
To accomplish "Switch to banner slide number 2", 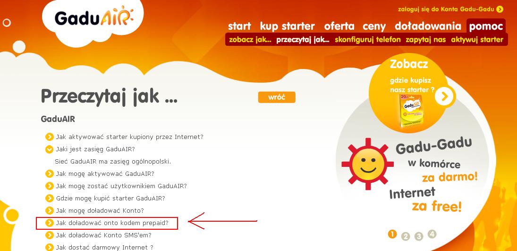I will tap(406, 236).
